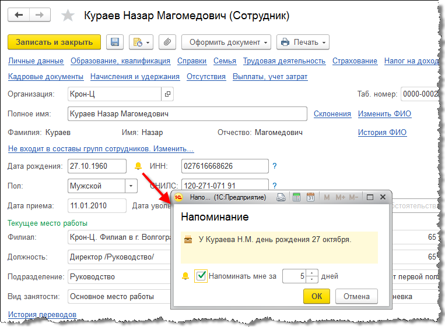
Task: Toggle the Напоминать мне за checkbox
Action: (201, 276)
